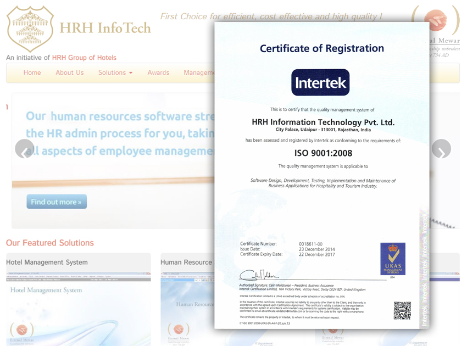The image size is (467, 346).
Task: Go to the Home page
Action: (32, 72)
